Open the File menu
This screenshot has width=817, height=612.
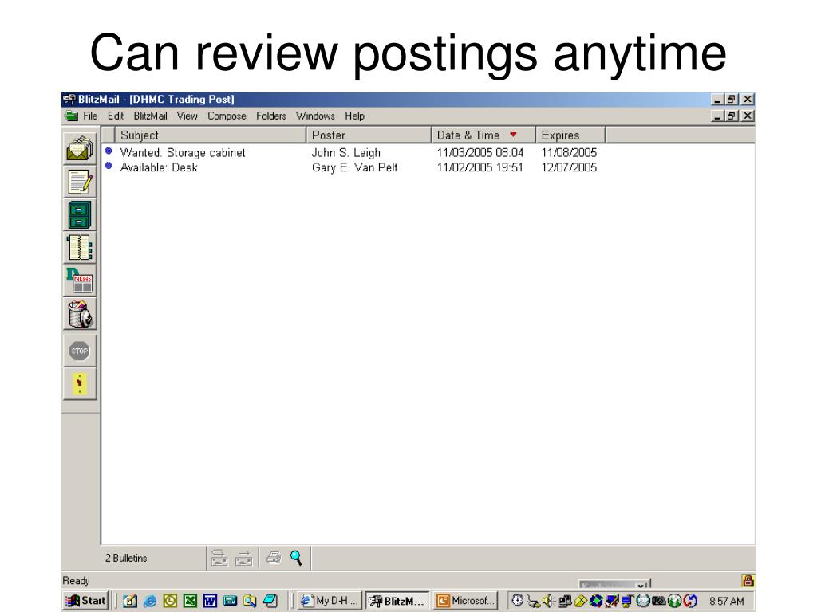90,116
